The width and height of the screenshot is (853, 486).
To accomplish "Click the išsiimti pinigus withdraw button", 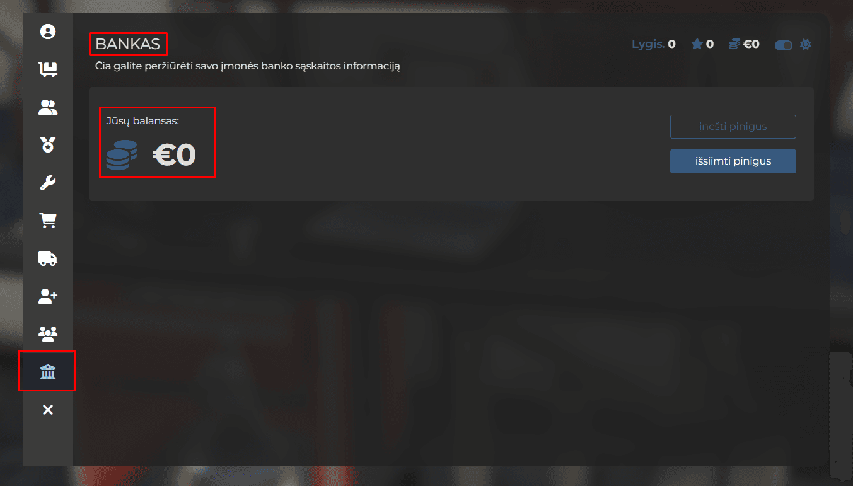I will (x=733, y=161).
